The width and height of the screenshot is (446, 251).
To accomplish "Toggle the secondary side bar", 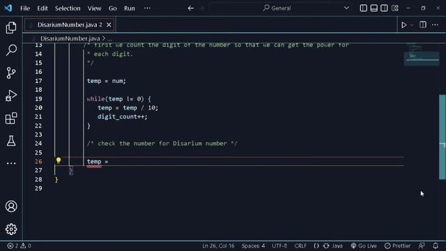I will coord(384,8).
